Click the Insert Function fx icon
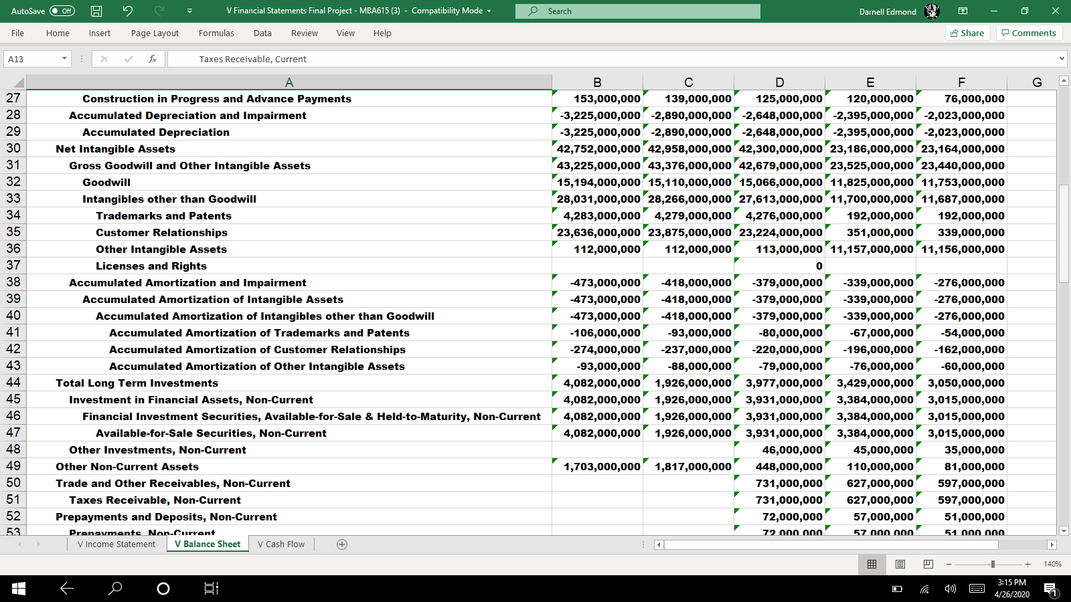This screenshot has height=602, width=1071. (153, 59)
